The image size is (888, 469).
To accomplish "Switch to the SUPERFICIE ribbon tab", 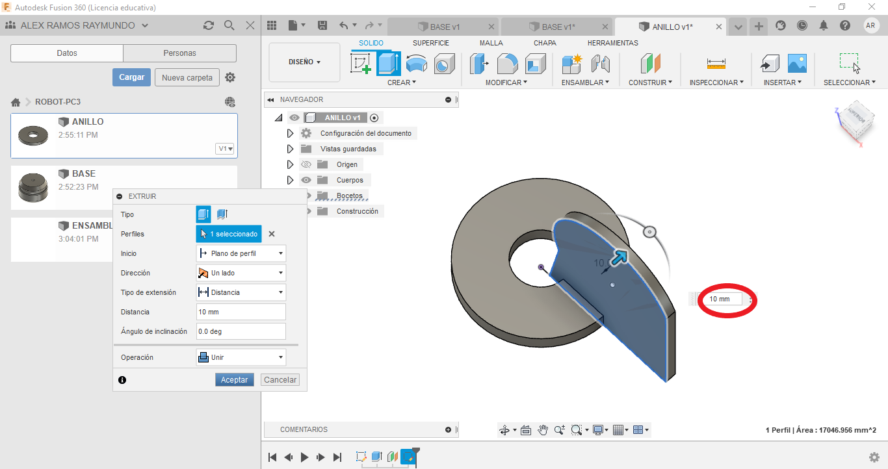I will (430, 43).
